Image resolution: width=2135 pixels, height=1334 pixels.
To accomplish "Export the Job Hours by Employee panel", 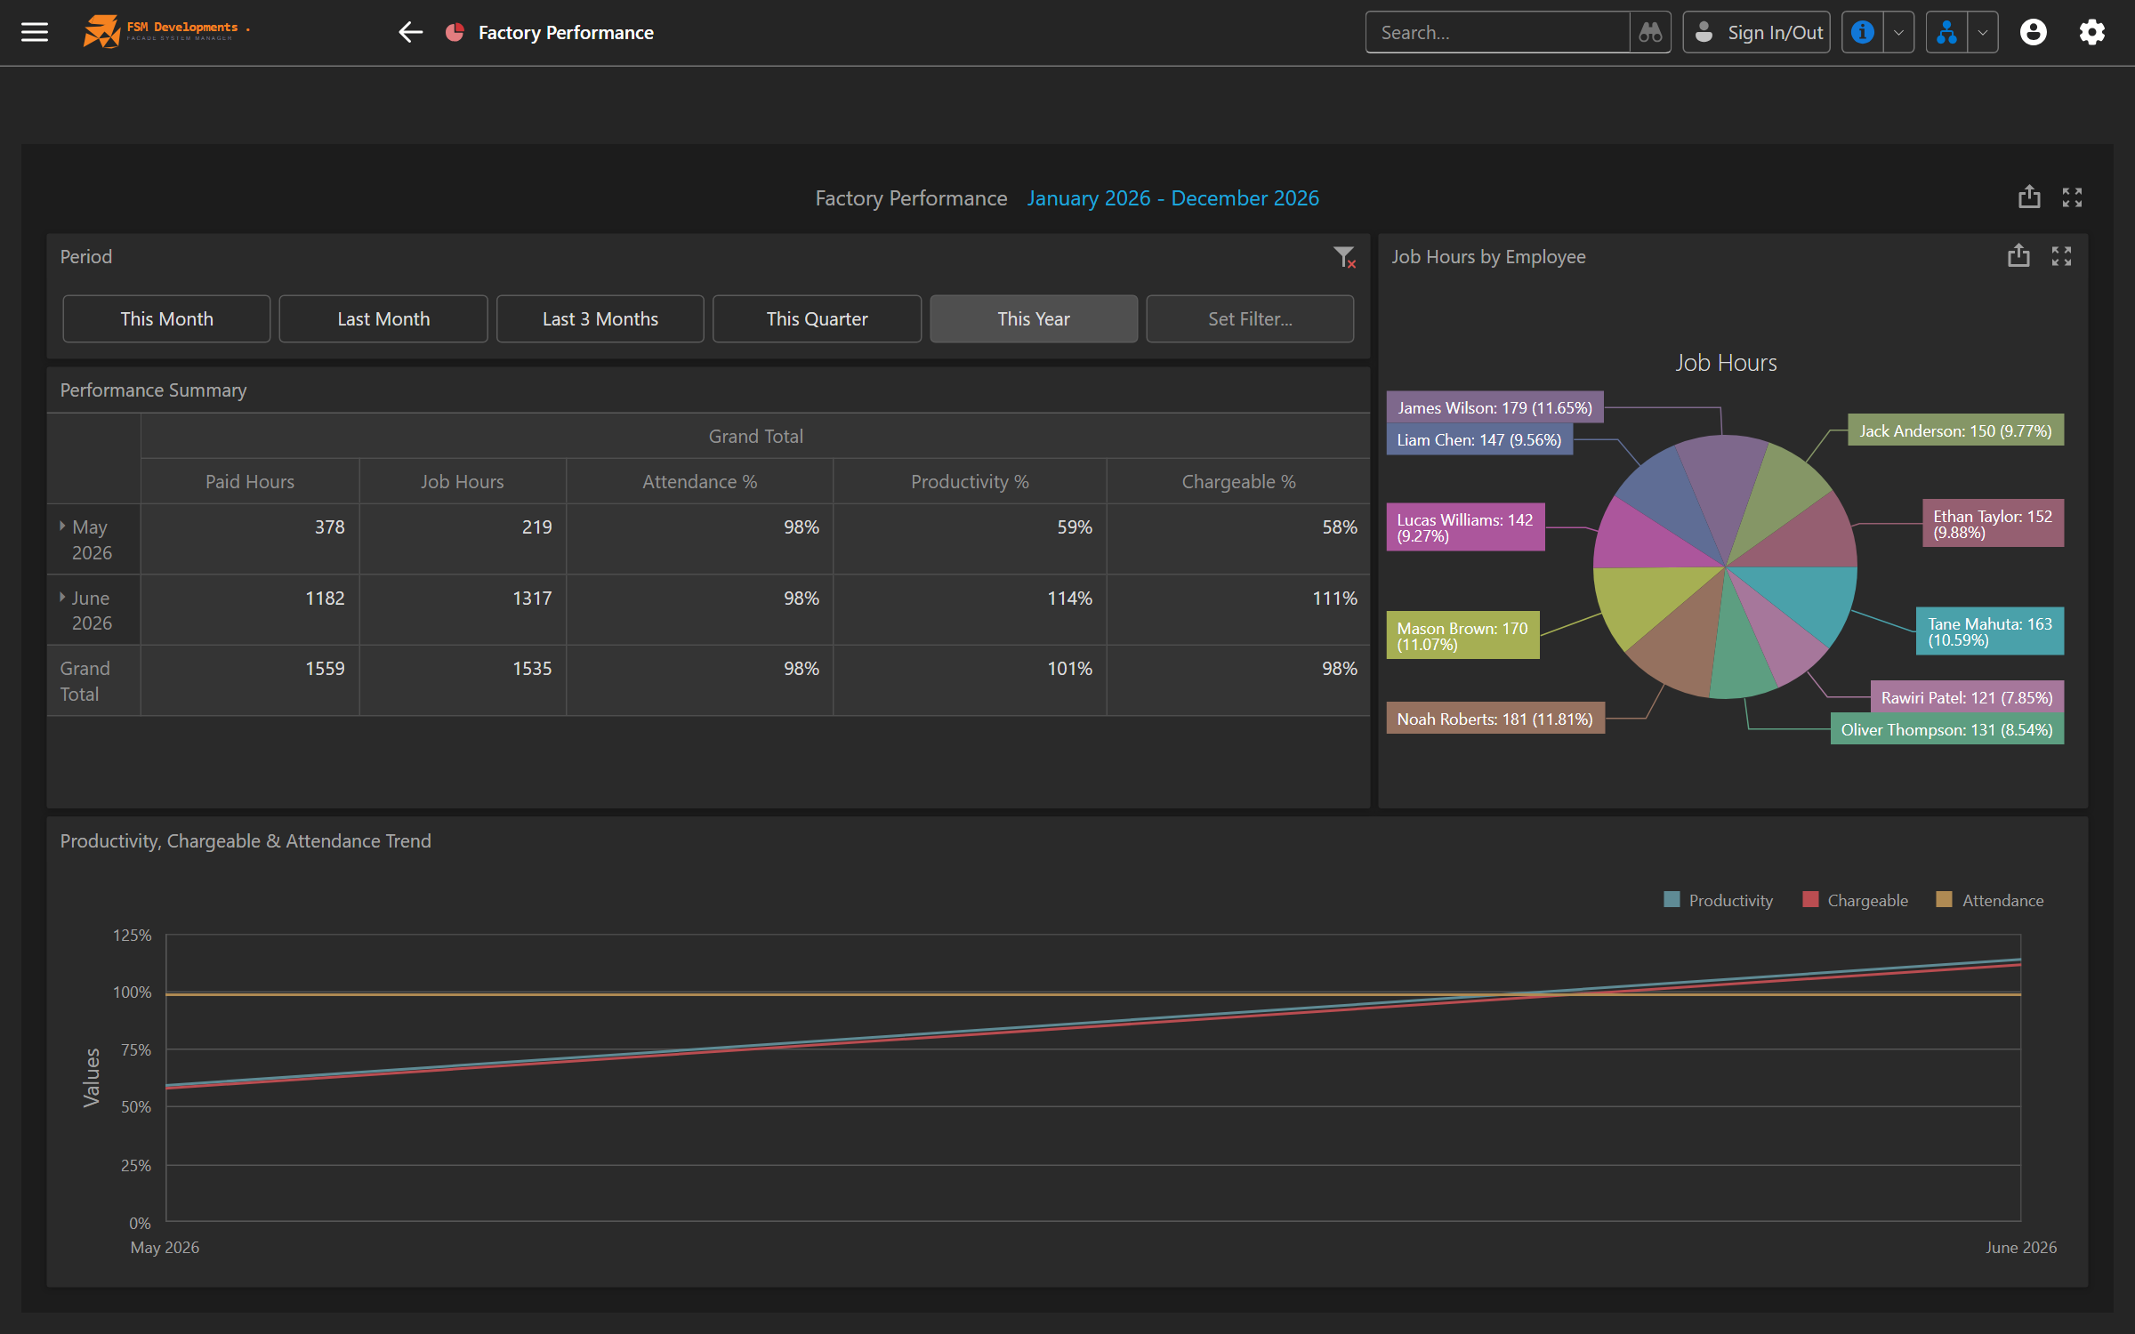I will [x=2018, y=256].
